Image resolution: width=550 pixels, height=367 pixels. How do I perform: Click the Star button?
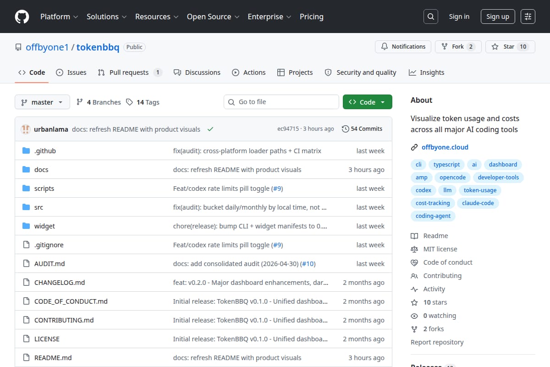click(510, 47)
